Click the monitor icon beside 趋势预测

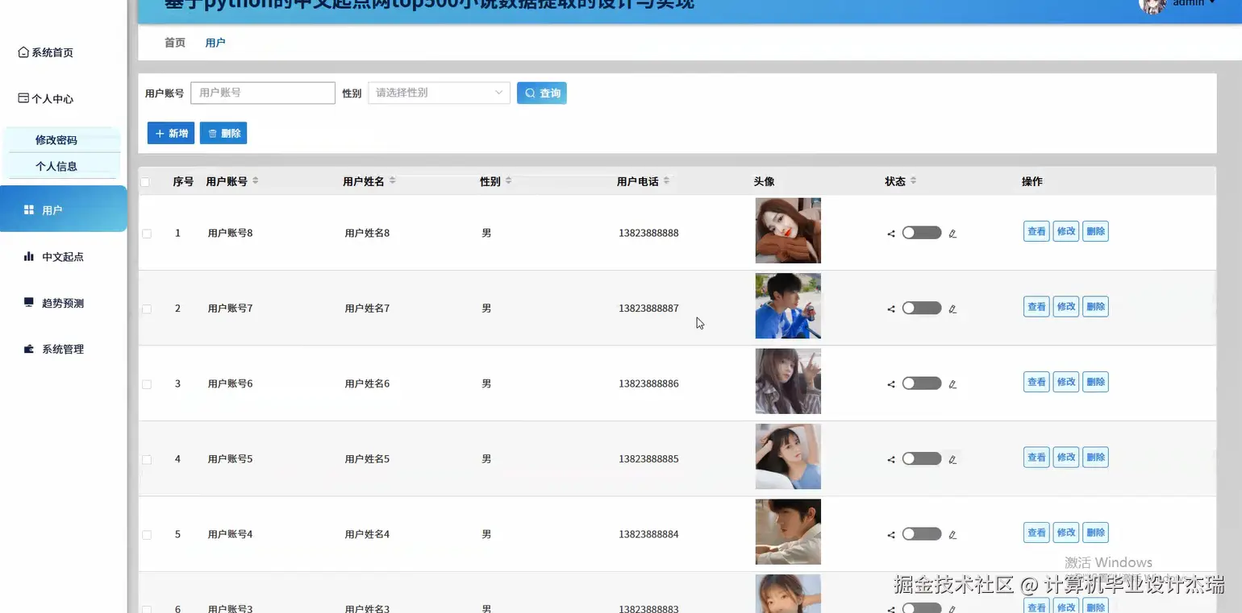pyautogui.click(x=29, y=303)
